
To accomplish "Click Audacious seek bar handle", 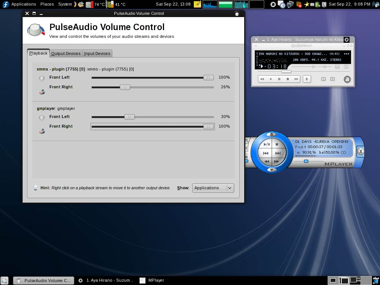I will pyautogui.click(x=286, y=72).
